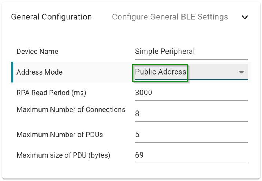Screen dimensions: 262x181
Task: Click the Device Name label
Action: [37, 52]
